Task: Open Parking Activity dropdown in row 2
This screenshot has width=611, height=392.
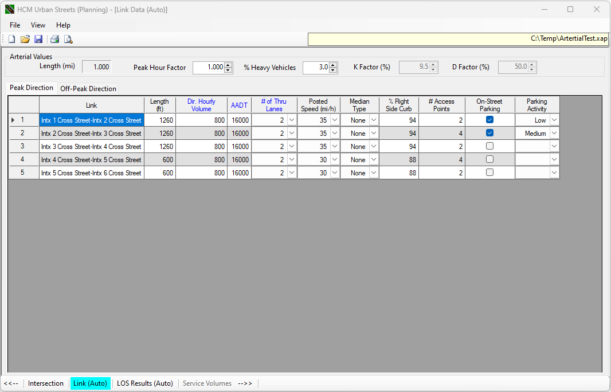Action: point(554,134)
